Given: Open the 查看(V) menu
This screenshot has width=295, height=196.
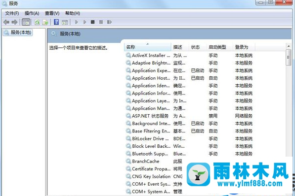Looking at the screenshot, I should (x=52, y=13).
